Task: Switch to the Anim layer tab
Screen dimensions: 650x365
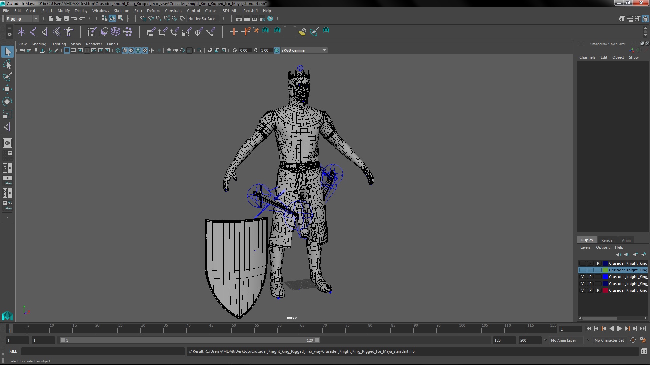Action: click(x=626, y=240)
